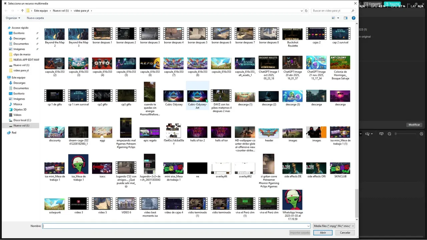The height and width of the screenshot is (240, 427).
Task: Click Exportar in the editor window
Action: point(392,4)
